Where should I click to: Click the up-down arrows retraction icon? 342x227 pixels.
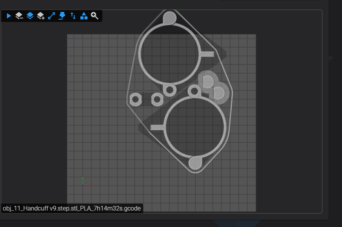pyautogui.click(x=73, y=16)
